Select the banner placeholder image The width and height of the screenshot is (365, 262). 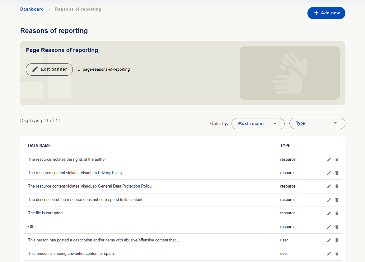pos(290,73)
